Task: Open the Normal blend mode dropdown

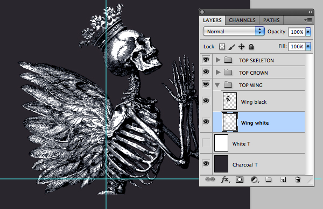Action: 234,32
